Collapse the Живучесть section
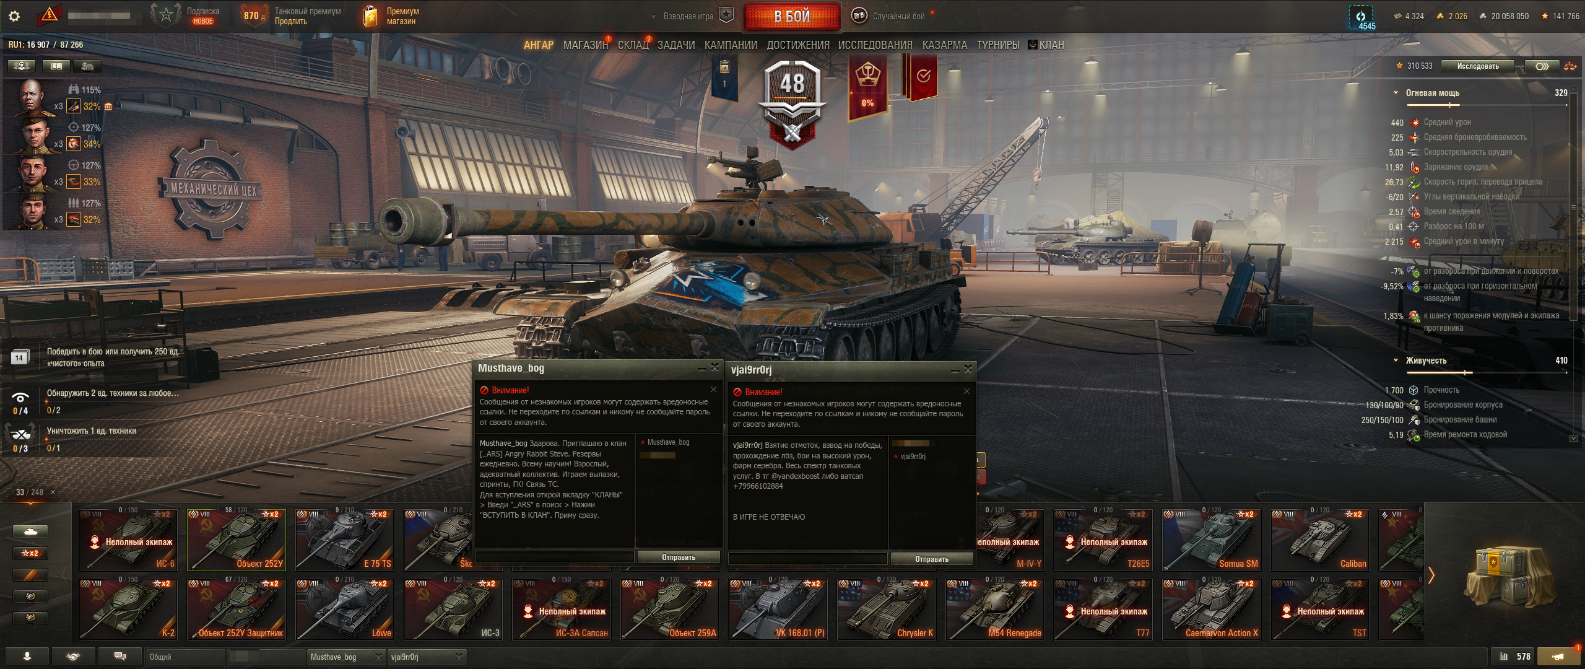The image size is (1585, 669). (1396, 361)
